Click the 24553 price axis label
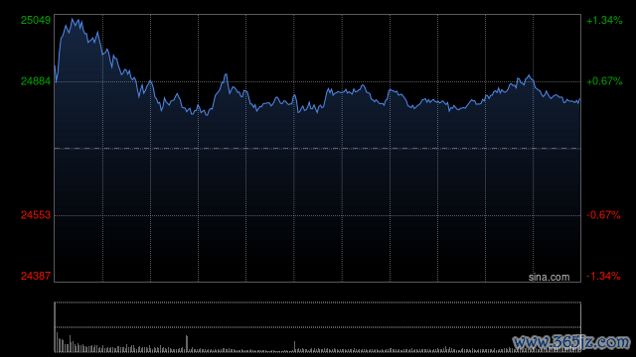The width and height of the screenshot is (636, 357). click(36, 215)
